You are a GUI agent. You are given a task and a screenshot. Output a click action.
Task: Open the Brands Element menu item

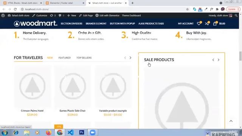pos(96,23)
